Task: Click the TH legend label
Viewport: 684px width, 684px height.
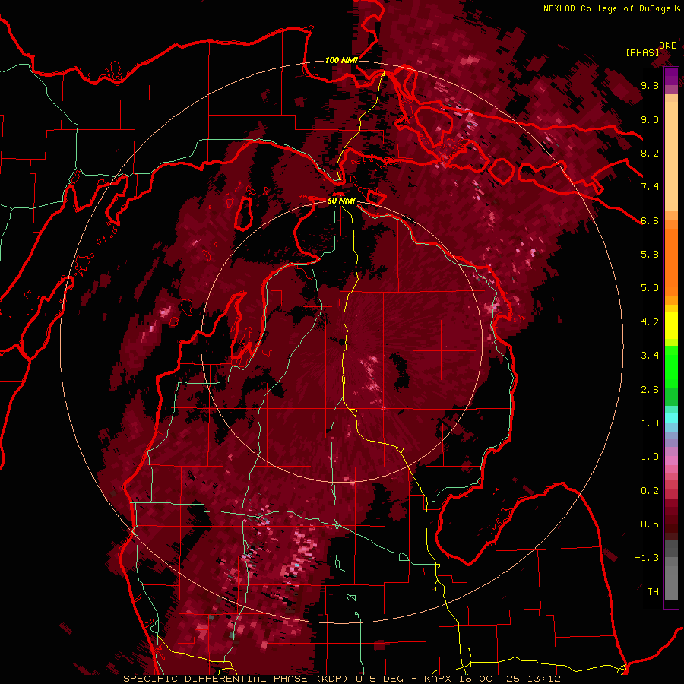Action: pos(653,592)
